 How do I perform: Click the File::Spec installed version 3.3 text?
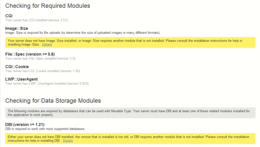click(40, 59)
